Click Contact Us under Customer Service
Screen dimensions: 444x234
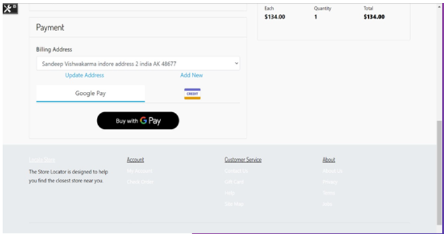pos(236,171)
